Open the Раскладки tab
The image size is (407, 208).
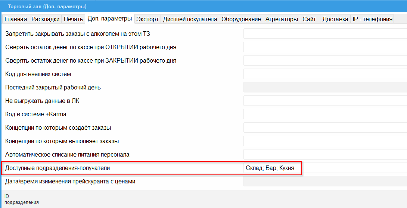pos(46,19)
